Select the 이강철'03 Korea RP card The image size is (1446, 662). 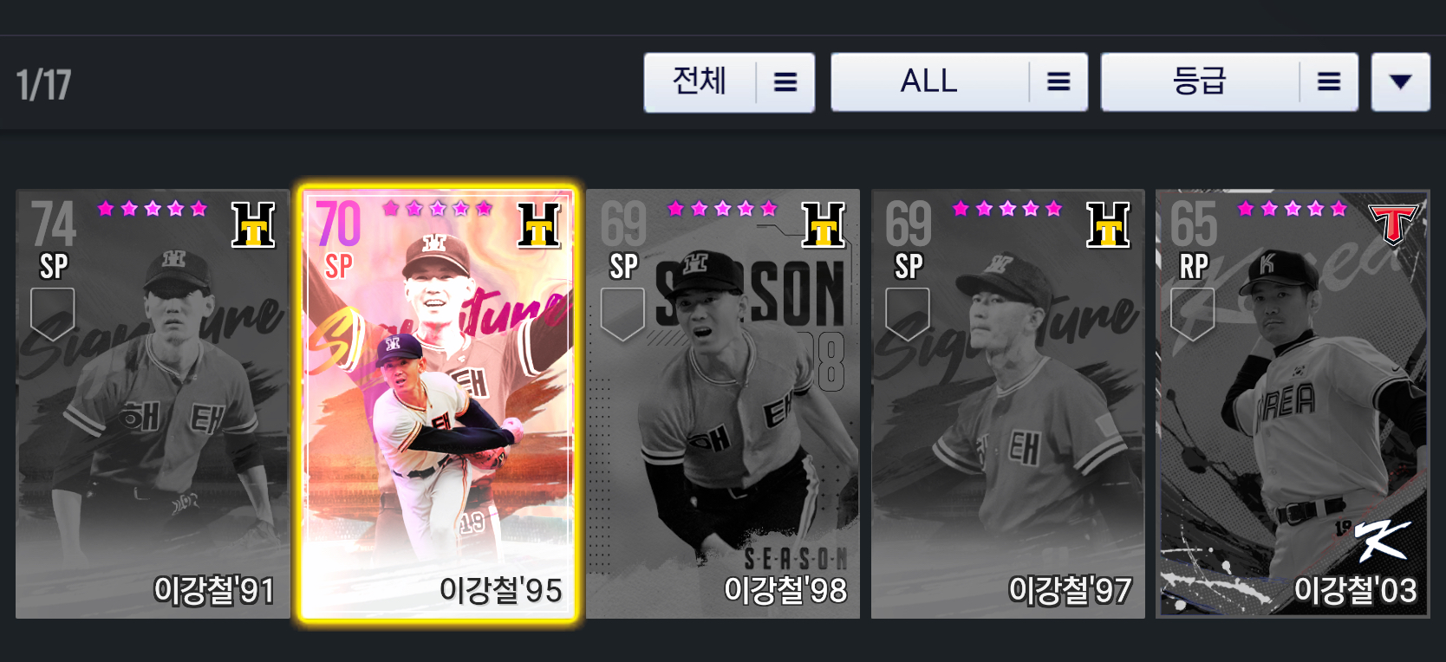click(1293, 404)
